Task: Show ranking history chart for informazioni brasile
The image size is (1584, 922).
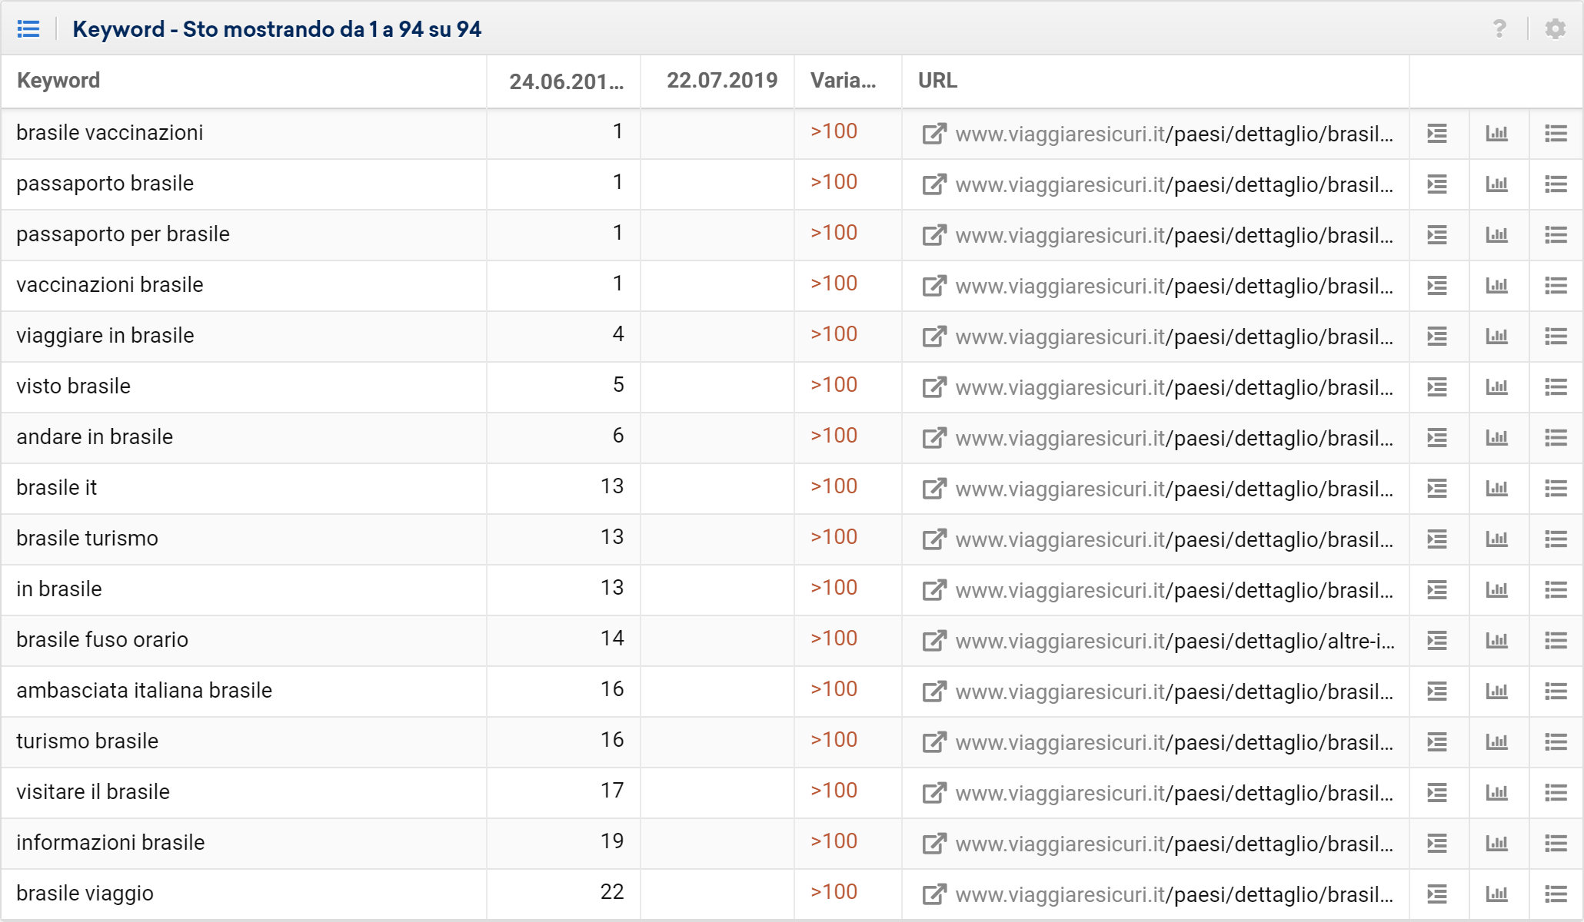Action: (x=1496, y=844)
